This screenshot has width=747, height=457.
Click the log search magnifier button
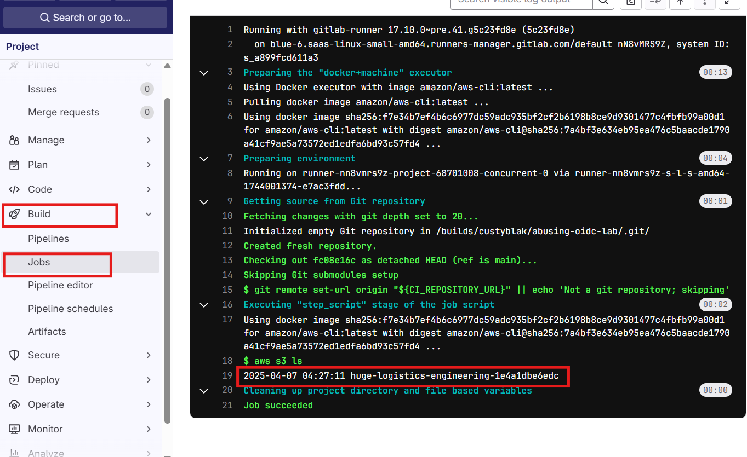[603, 3]
